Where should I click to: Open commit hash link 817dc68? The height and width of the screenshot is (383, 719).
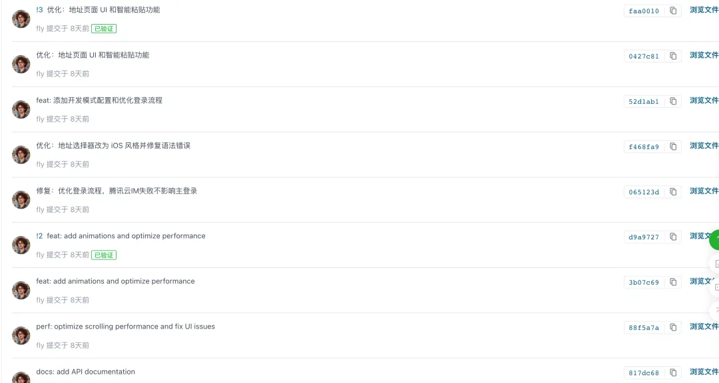tap(644, 373)
